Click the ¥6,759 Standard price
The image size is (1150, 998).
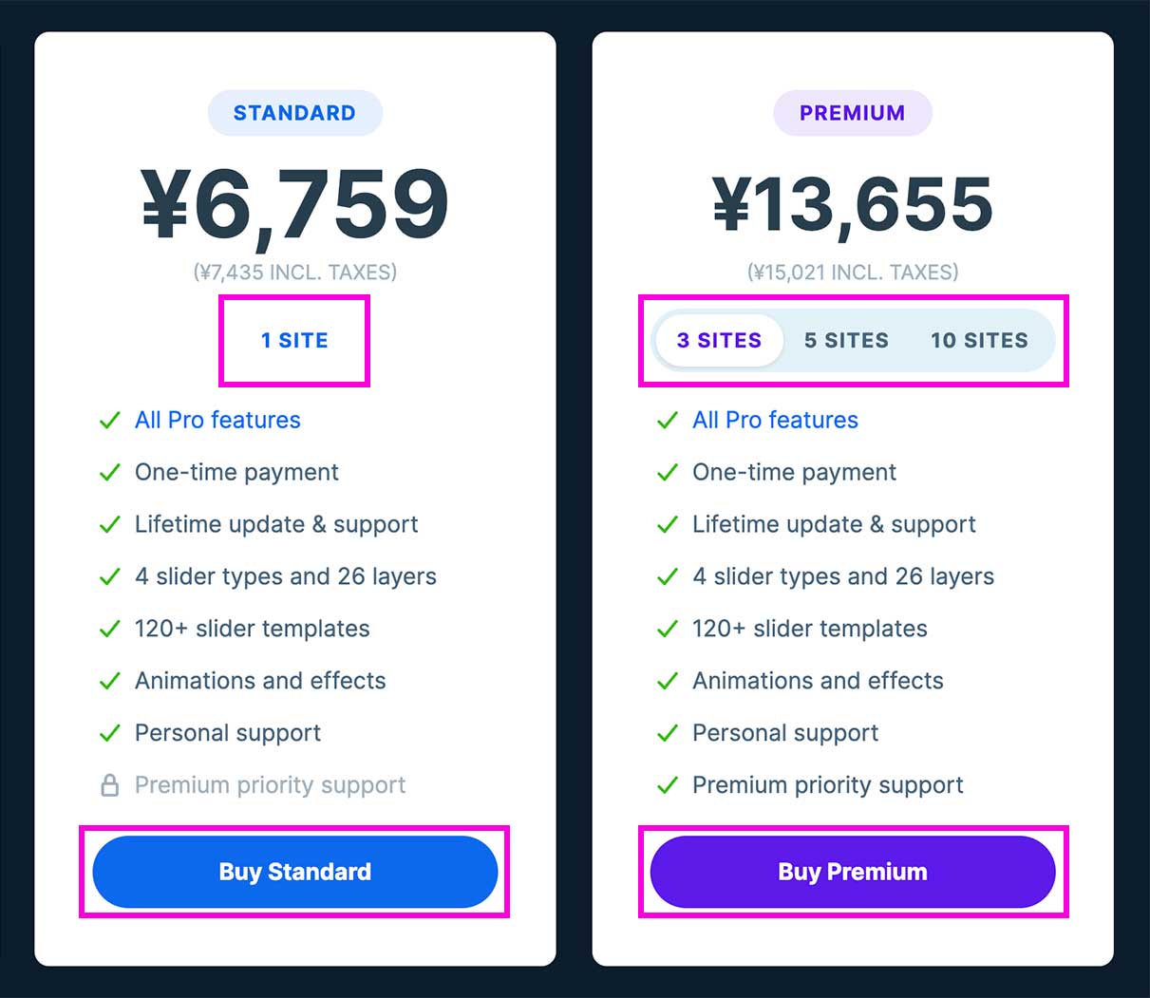295,203
